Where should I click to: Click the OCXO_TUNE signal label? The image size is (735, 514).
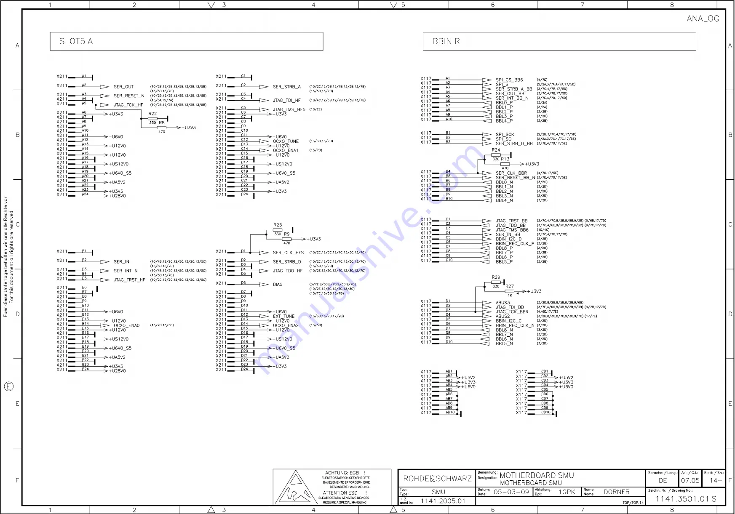click(x=286, y=141)
